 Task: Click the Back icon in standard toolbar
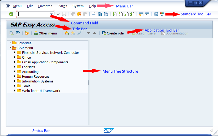point(73,14)
